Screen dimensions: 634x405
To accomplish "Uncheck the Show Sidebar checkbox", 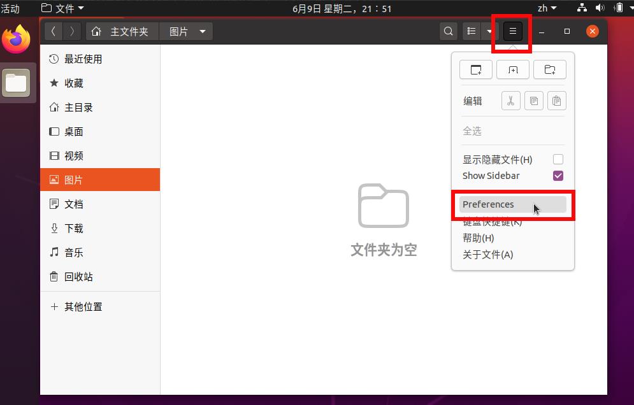I will (x=558, y=176).
